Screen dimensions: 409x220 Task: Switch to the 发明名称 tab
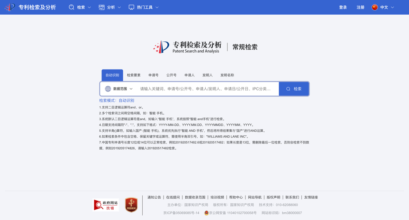pos(227,75)
